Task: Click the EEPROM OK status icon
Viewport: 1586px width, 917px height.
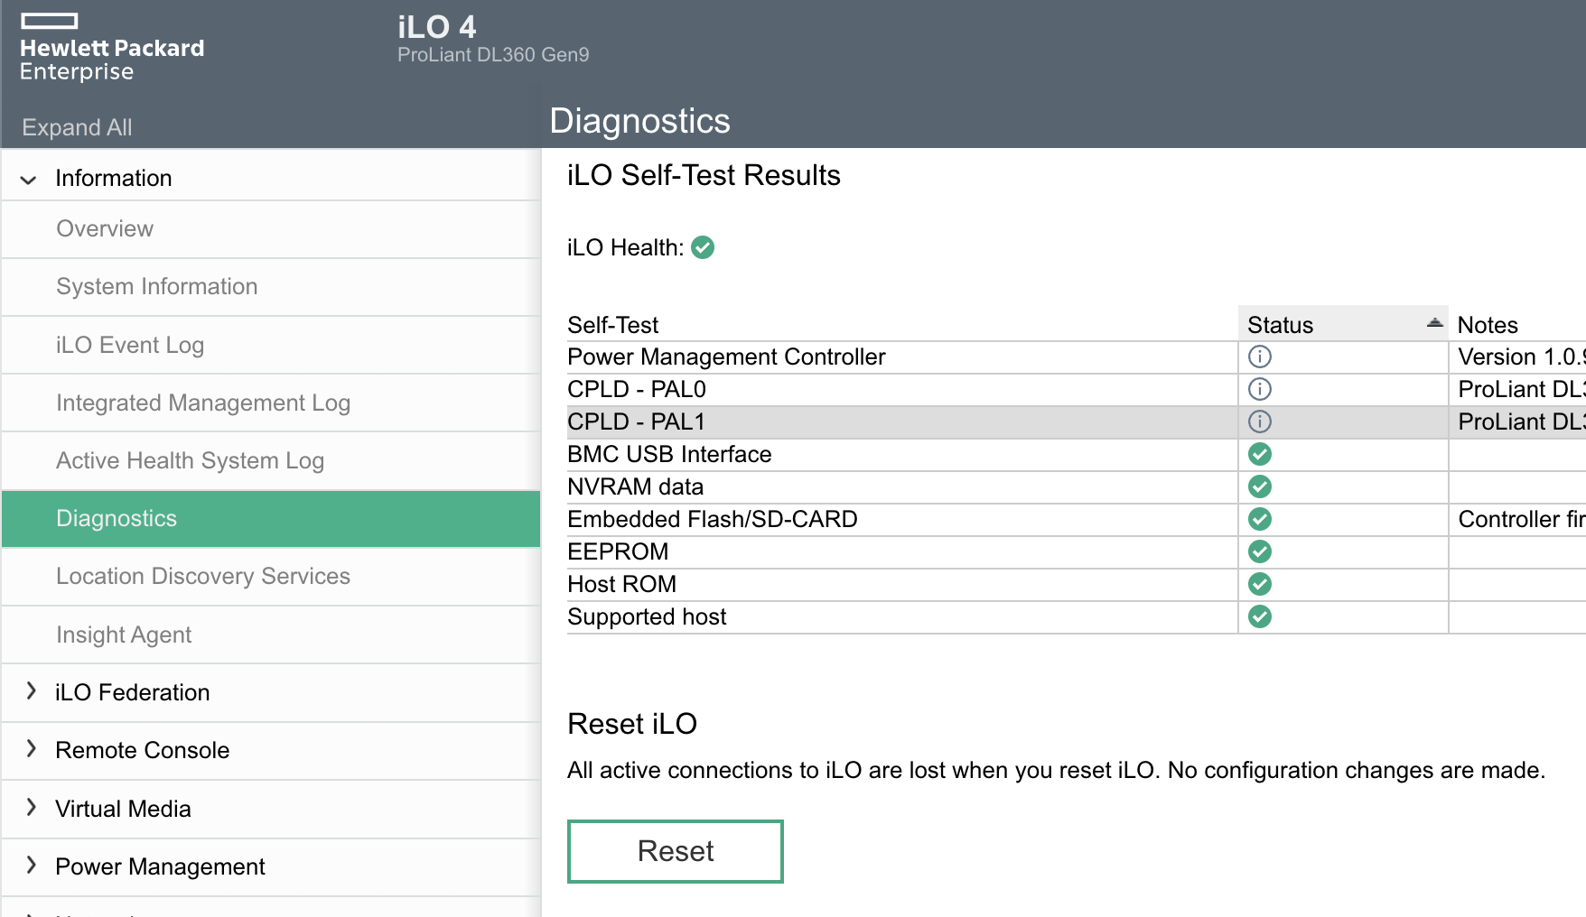Action: click(x=1260, y=551)
